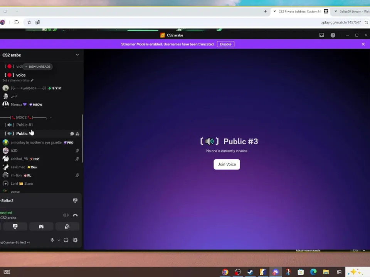Click the channel list scrollbar
The width and height of the screenshot is (370, 277).
pyautogui.click(x=82, y=138)
